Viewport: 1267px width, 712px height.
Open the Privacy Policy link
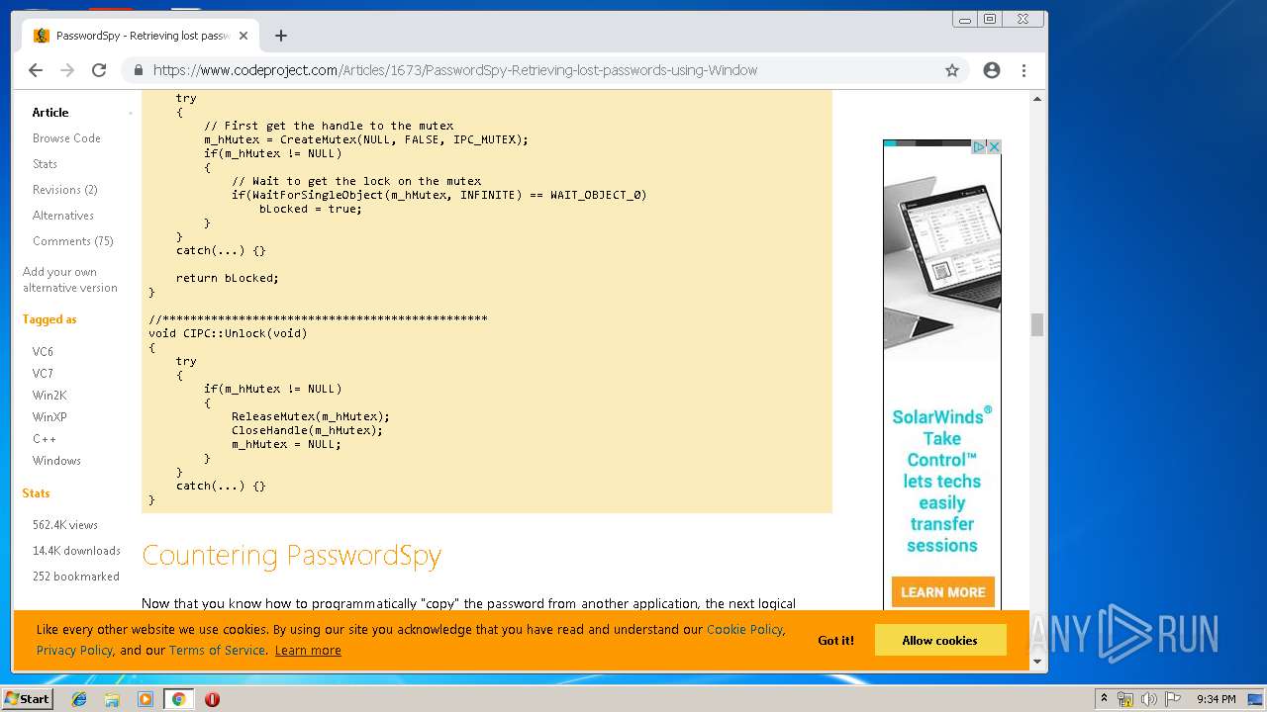tap(74, 650)
